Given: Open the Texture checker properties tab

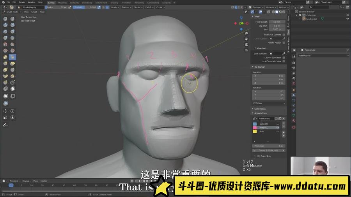Looking at the screenshot, I should tap(294, 127).
